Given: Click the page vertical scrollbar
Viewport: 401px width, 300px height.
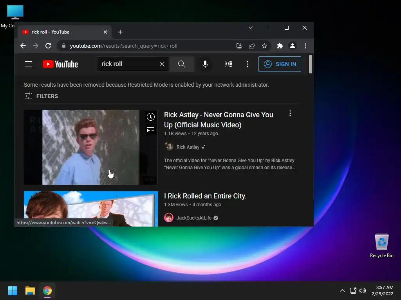Looking at the screenshot, I should tap(311, 64).
